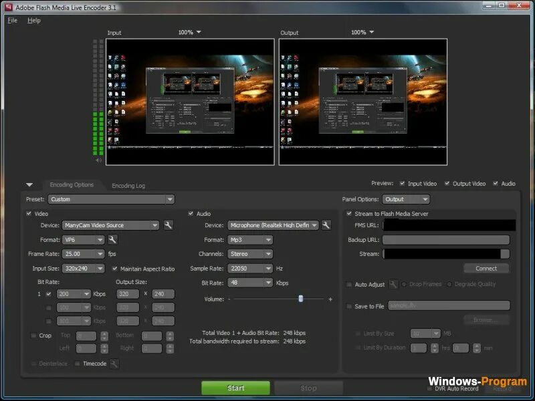
Task: Open the Frame Rate 25.00 dropdown
Action: click(83, 254)
